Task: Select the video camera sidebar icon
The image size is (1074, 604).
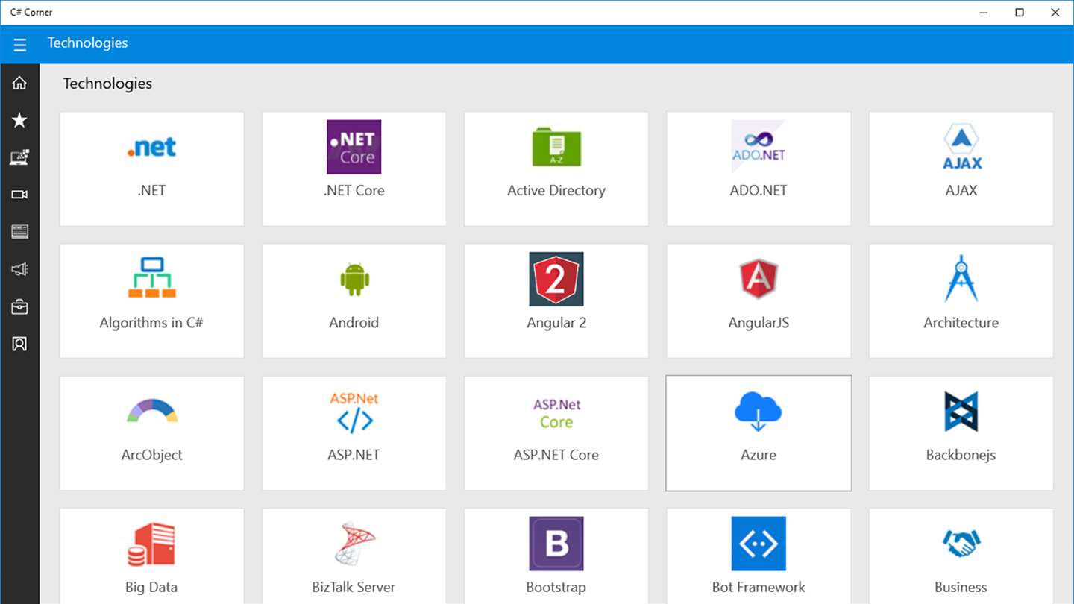Action: point(19,195)
